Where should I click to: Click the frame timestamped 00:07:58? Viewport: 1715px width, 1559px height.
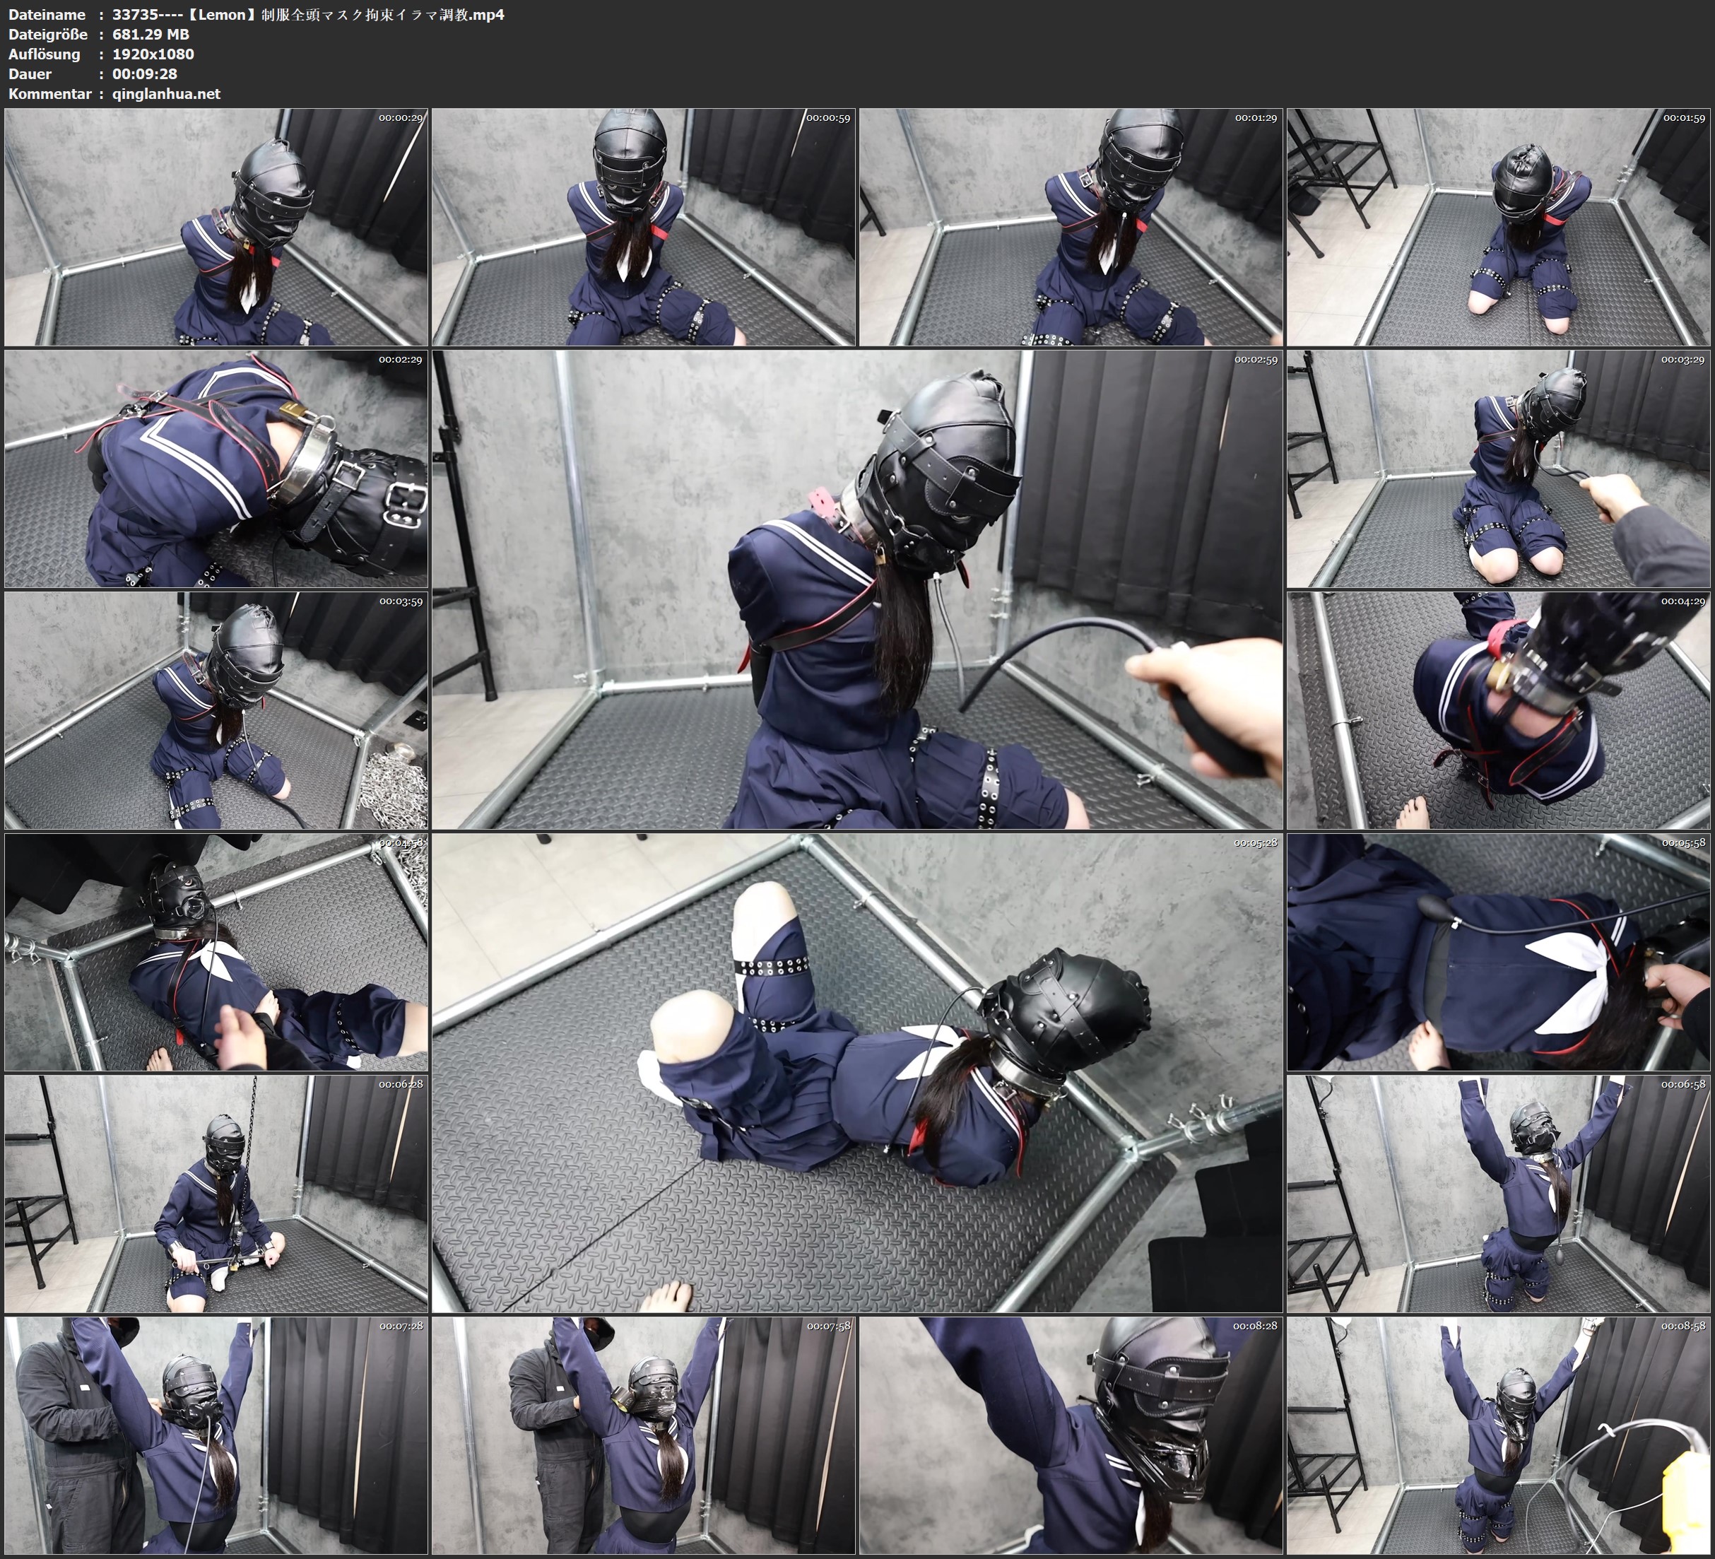[644, 1435]
